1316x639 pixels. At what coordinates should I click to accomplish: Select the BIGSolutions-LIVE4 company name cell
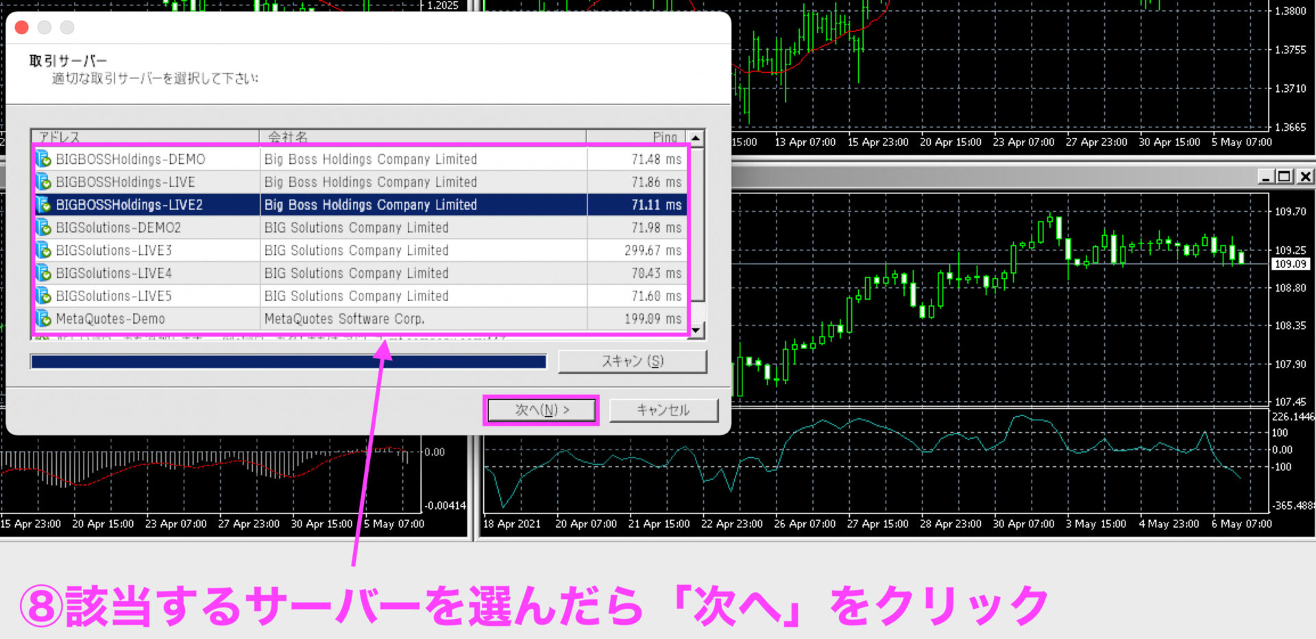tap(422, 273)
